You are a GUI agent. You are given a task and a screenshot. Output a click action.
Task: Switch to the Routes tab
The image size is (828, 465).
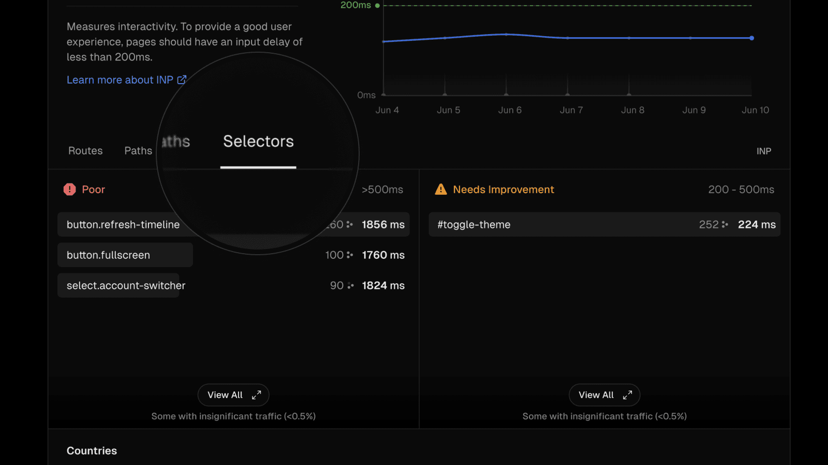pos(85,151)
